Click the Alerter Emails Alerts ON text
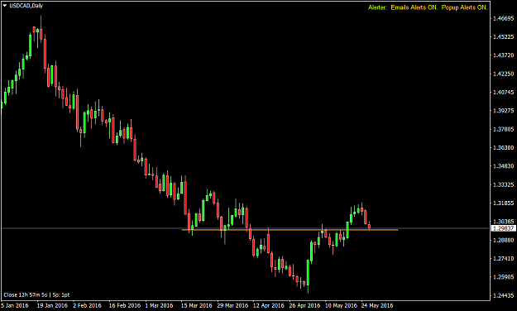This screenshot has height=311, width=517. (403, 7)
